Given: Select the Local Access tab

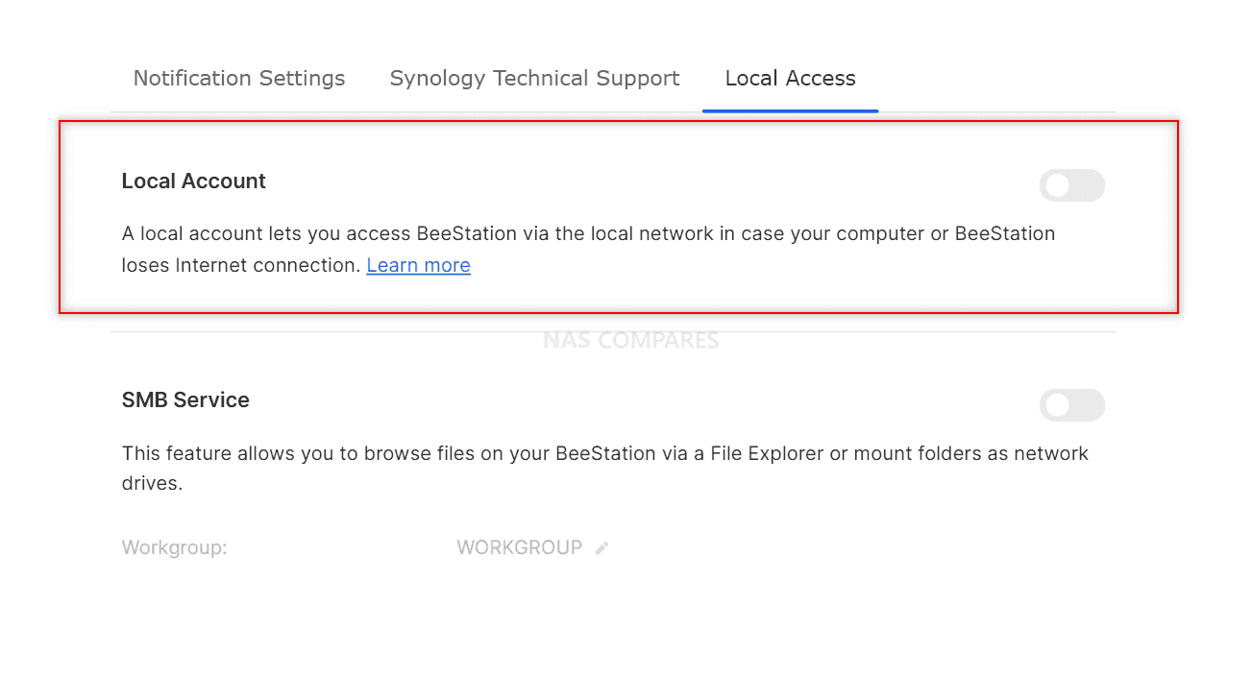Looking at the screenshot, I should pyautogui.click(x=790, y=78).
